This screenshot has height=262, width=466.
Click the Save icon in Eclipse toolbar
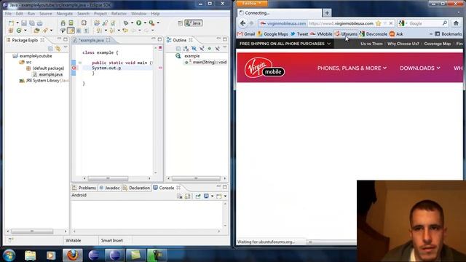[24, 23]
